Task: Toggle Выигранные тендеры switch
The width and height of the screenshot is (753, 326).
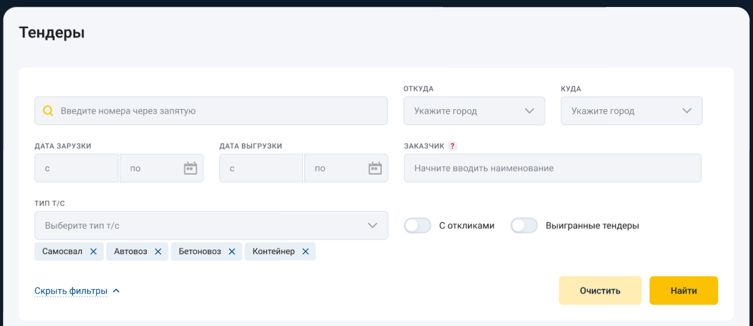Action: [x=524, y=226]
